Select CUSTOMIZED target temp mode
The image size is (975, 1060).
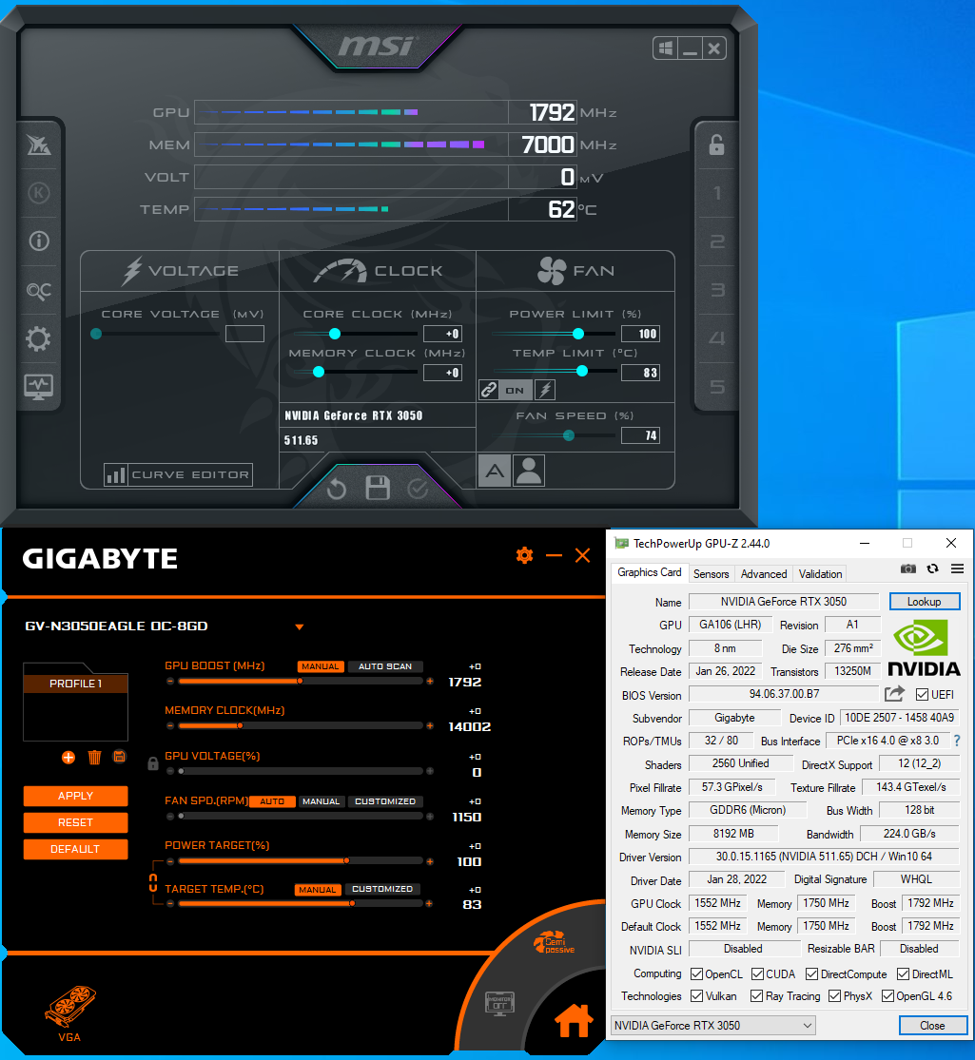coord(382,889)
